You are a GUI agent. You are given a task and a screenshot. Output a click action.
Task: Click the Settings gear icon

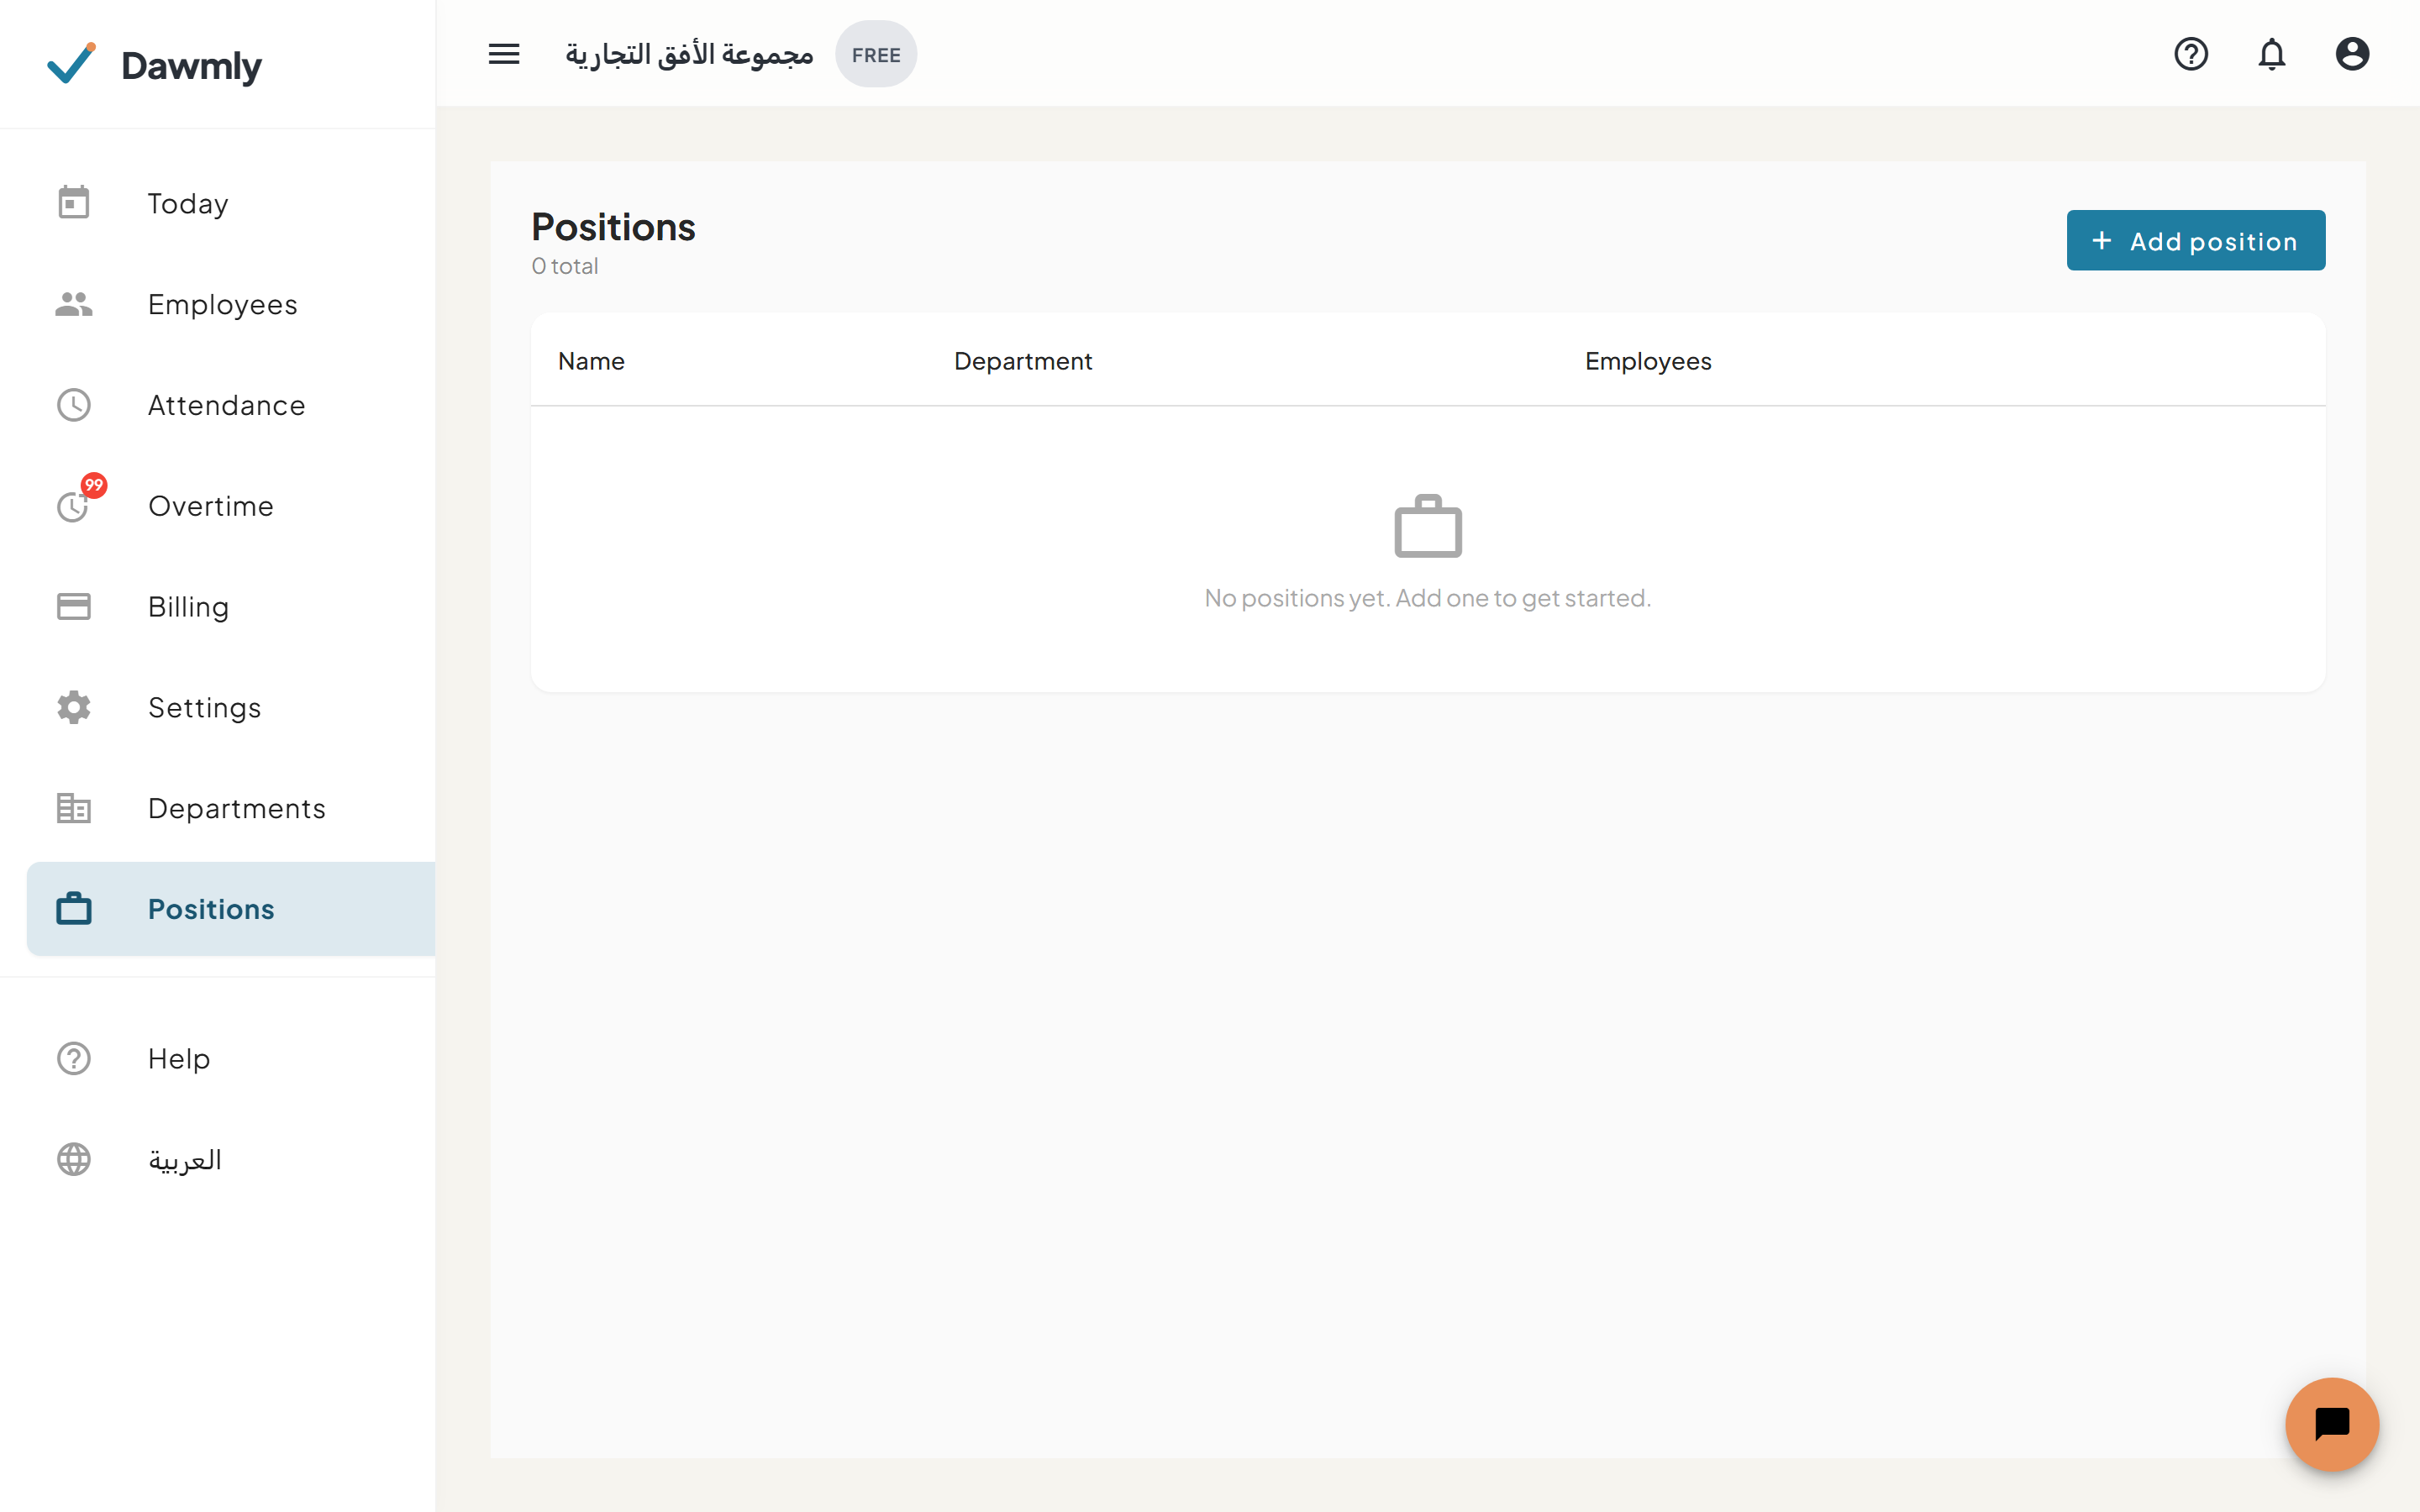point(74,707)
